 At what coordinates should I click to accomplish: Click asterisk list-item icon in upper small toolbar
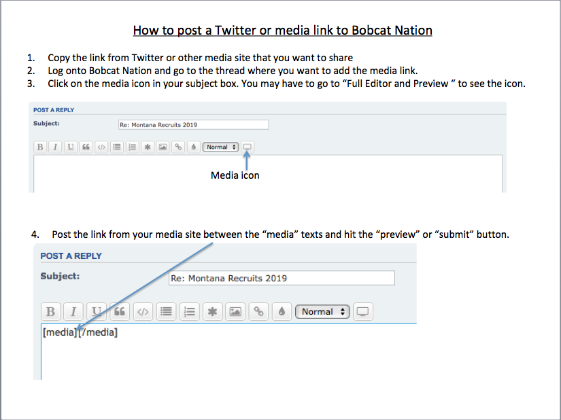tap(148, 147)
